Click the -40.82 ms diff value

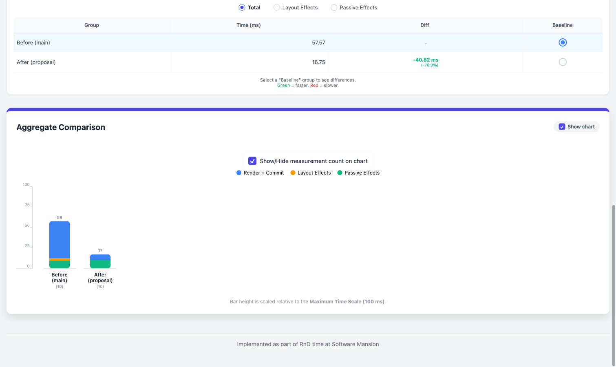pyautogui.click(x=426, y=60)
